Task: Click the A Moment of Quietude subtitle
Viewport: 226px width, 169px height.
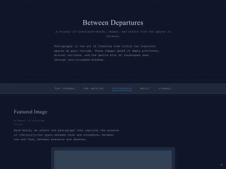Action: click(x=29, y=121)
